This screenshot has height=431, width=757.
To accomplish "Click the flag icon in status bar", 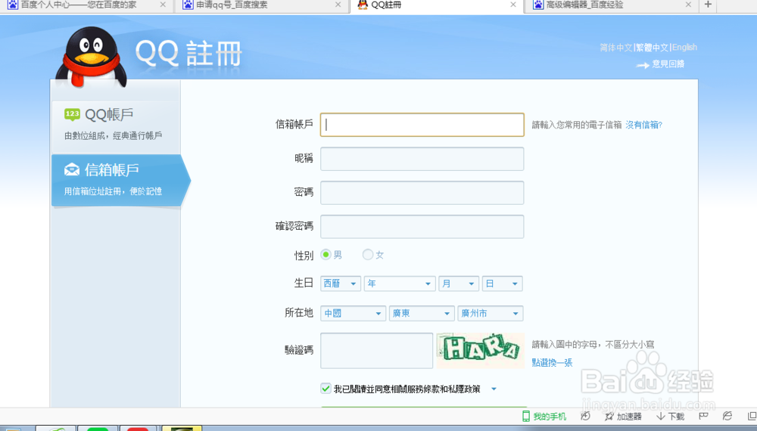I will click(x=703, y=416).
